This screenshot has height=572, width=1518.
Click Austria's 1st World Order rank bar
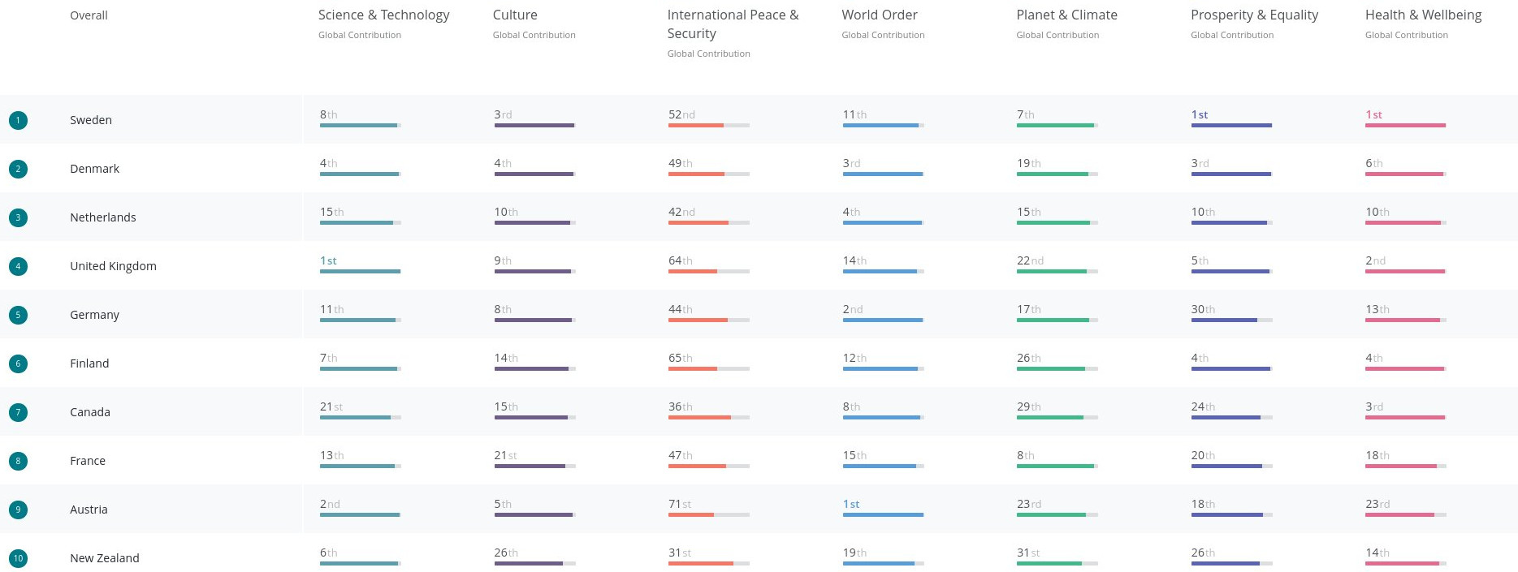883,514
